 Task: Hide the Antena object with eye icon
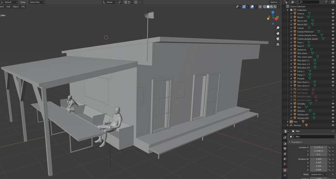tap(333, 13)
